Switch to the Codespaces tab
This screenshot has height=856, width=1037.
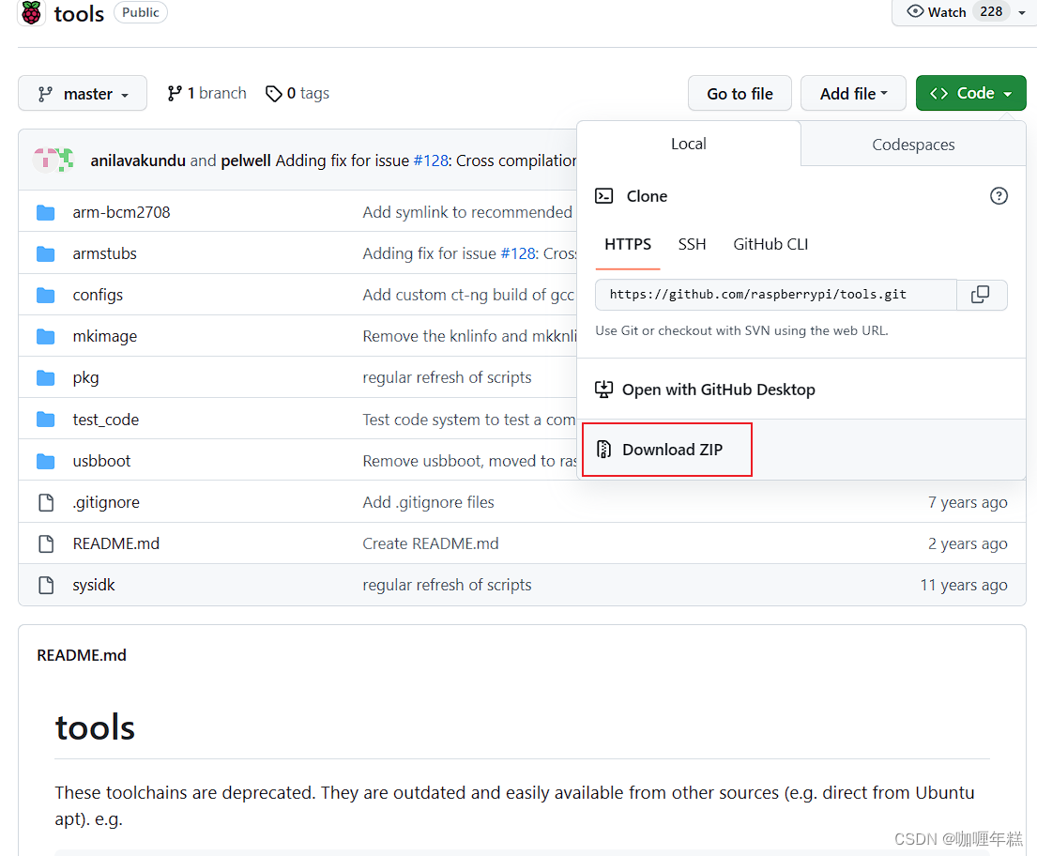click(x=913, y=145)
